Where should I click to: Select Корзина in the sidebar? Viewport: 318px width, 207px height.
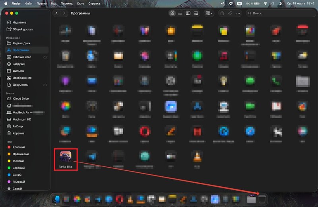(18, 133)
